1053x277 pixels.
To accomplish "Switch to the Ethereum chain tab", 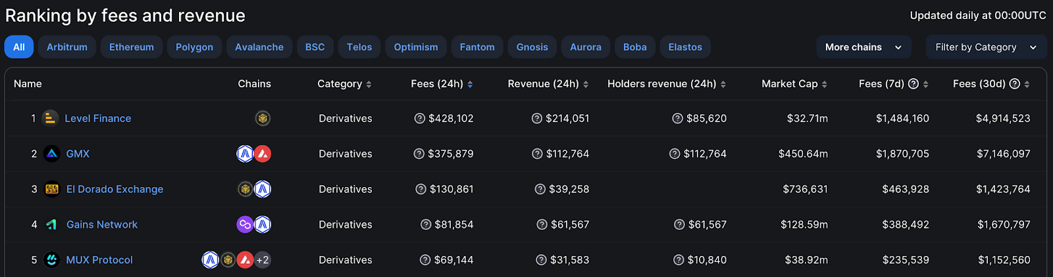I will [132, 47].
